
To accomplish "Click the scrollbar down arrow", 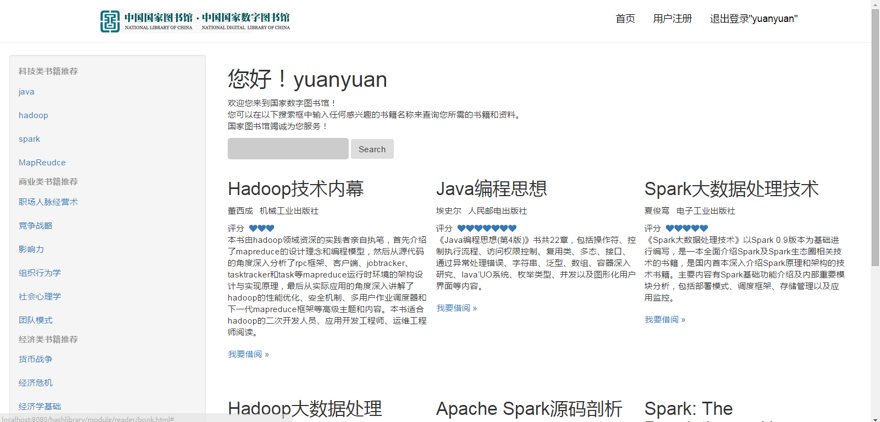I will 876,418.
